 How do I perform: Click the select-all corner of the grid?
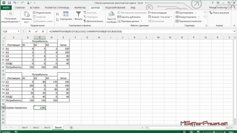click(x=3, y=37)
